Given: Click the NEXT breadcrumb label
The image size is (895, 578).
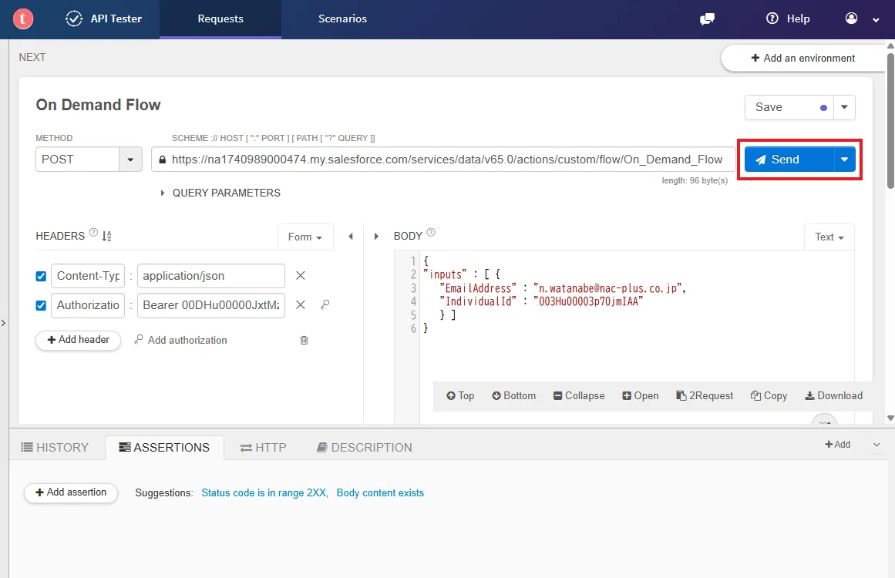Looking at the screenshot, I should click(x=32, y=58).
